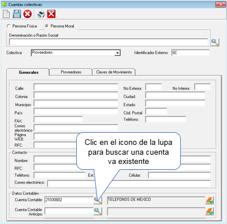
Task: Click the Cuenta Contable Anticipo input field
Action: [69, 211]
